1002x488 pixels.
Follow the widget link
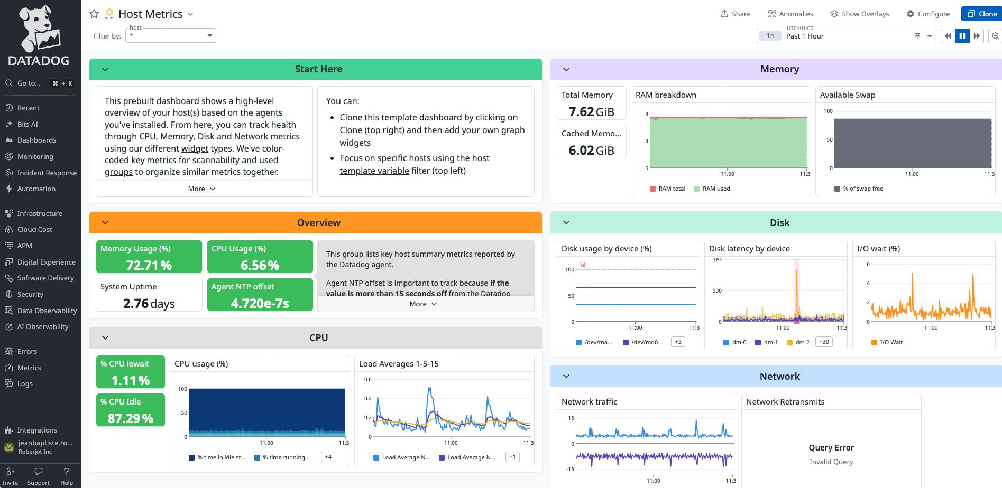pos(195,148)
